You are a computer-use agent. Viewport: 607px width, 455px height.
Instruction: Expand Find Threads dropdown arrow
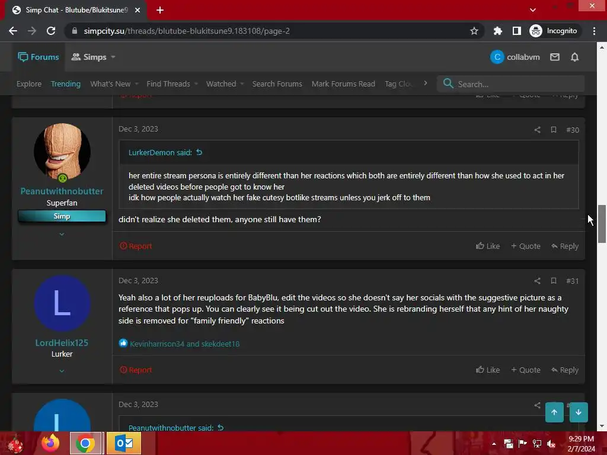tap(196, 84)
